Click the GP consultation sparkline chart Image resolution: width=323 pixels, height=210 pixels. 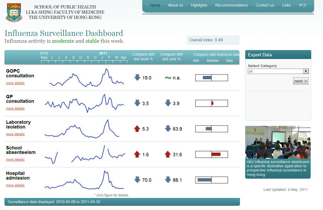[84, 103]
